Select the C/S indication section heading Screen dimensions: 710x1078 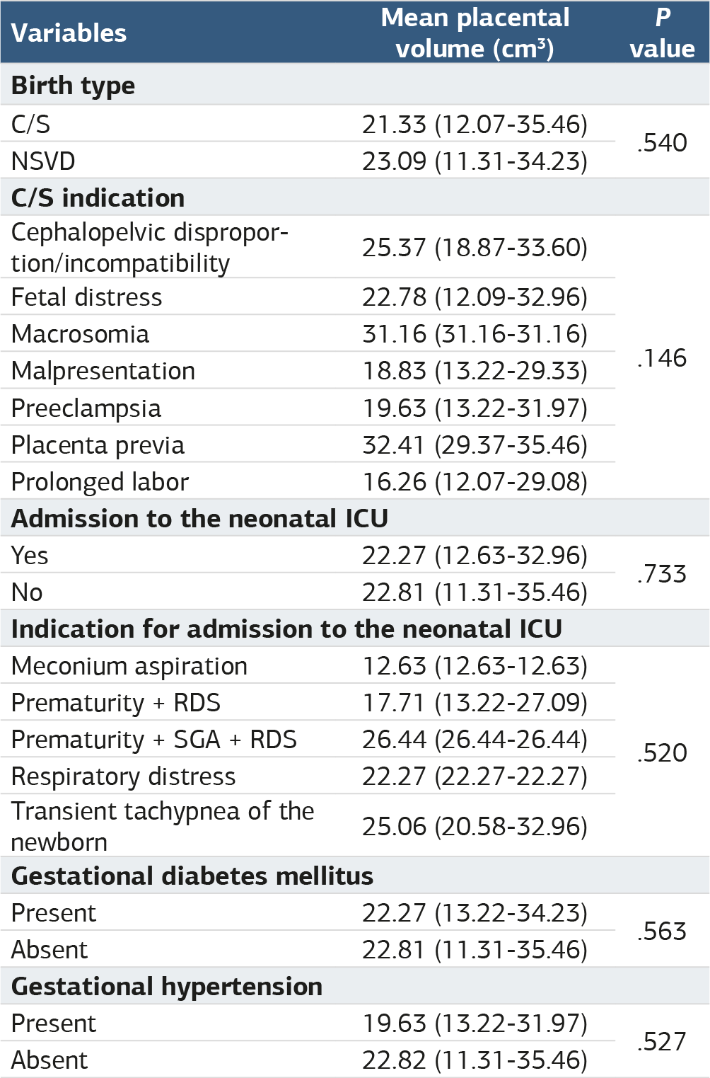click(x=98, y=197)
